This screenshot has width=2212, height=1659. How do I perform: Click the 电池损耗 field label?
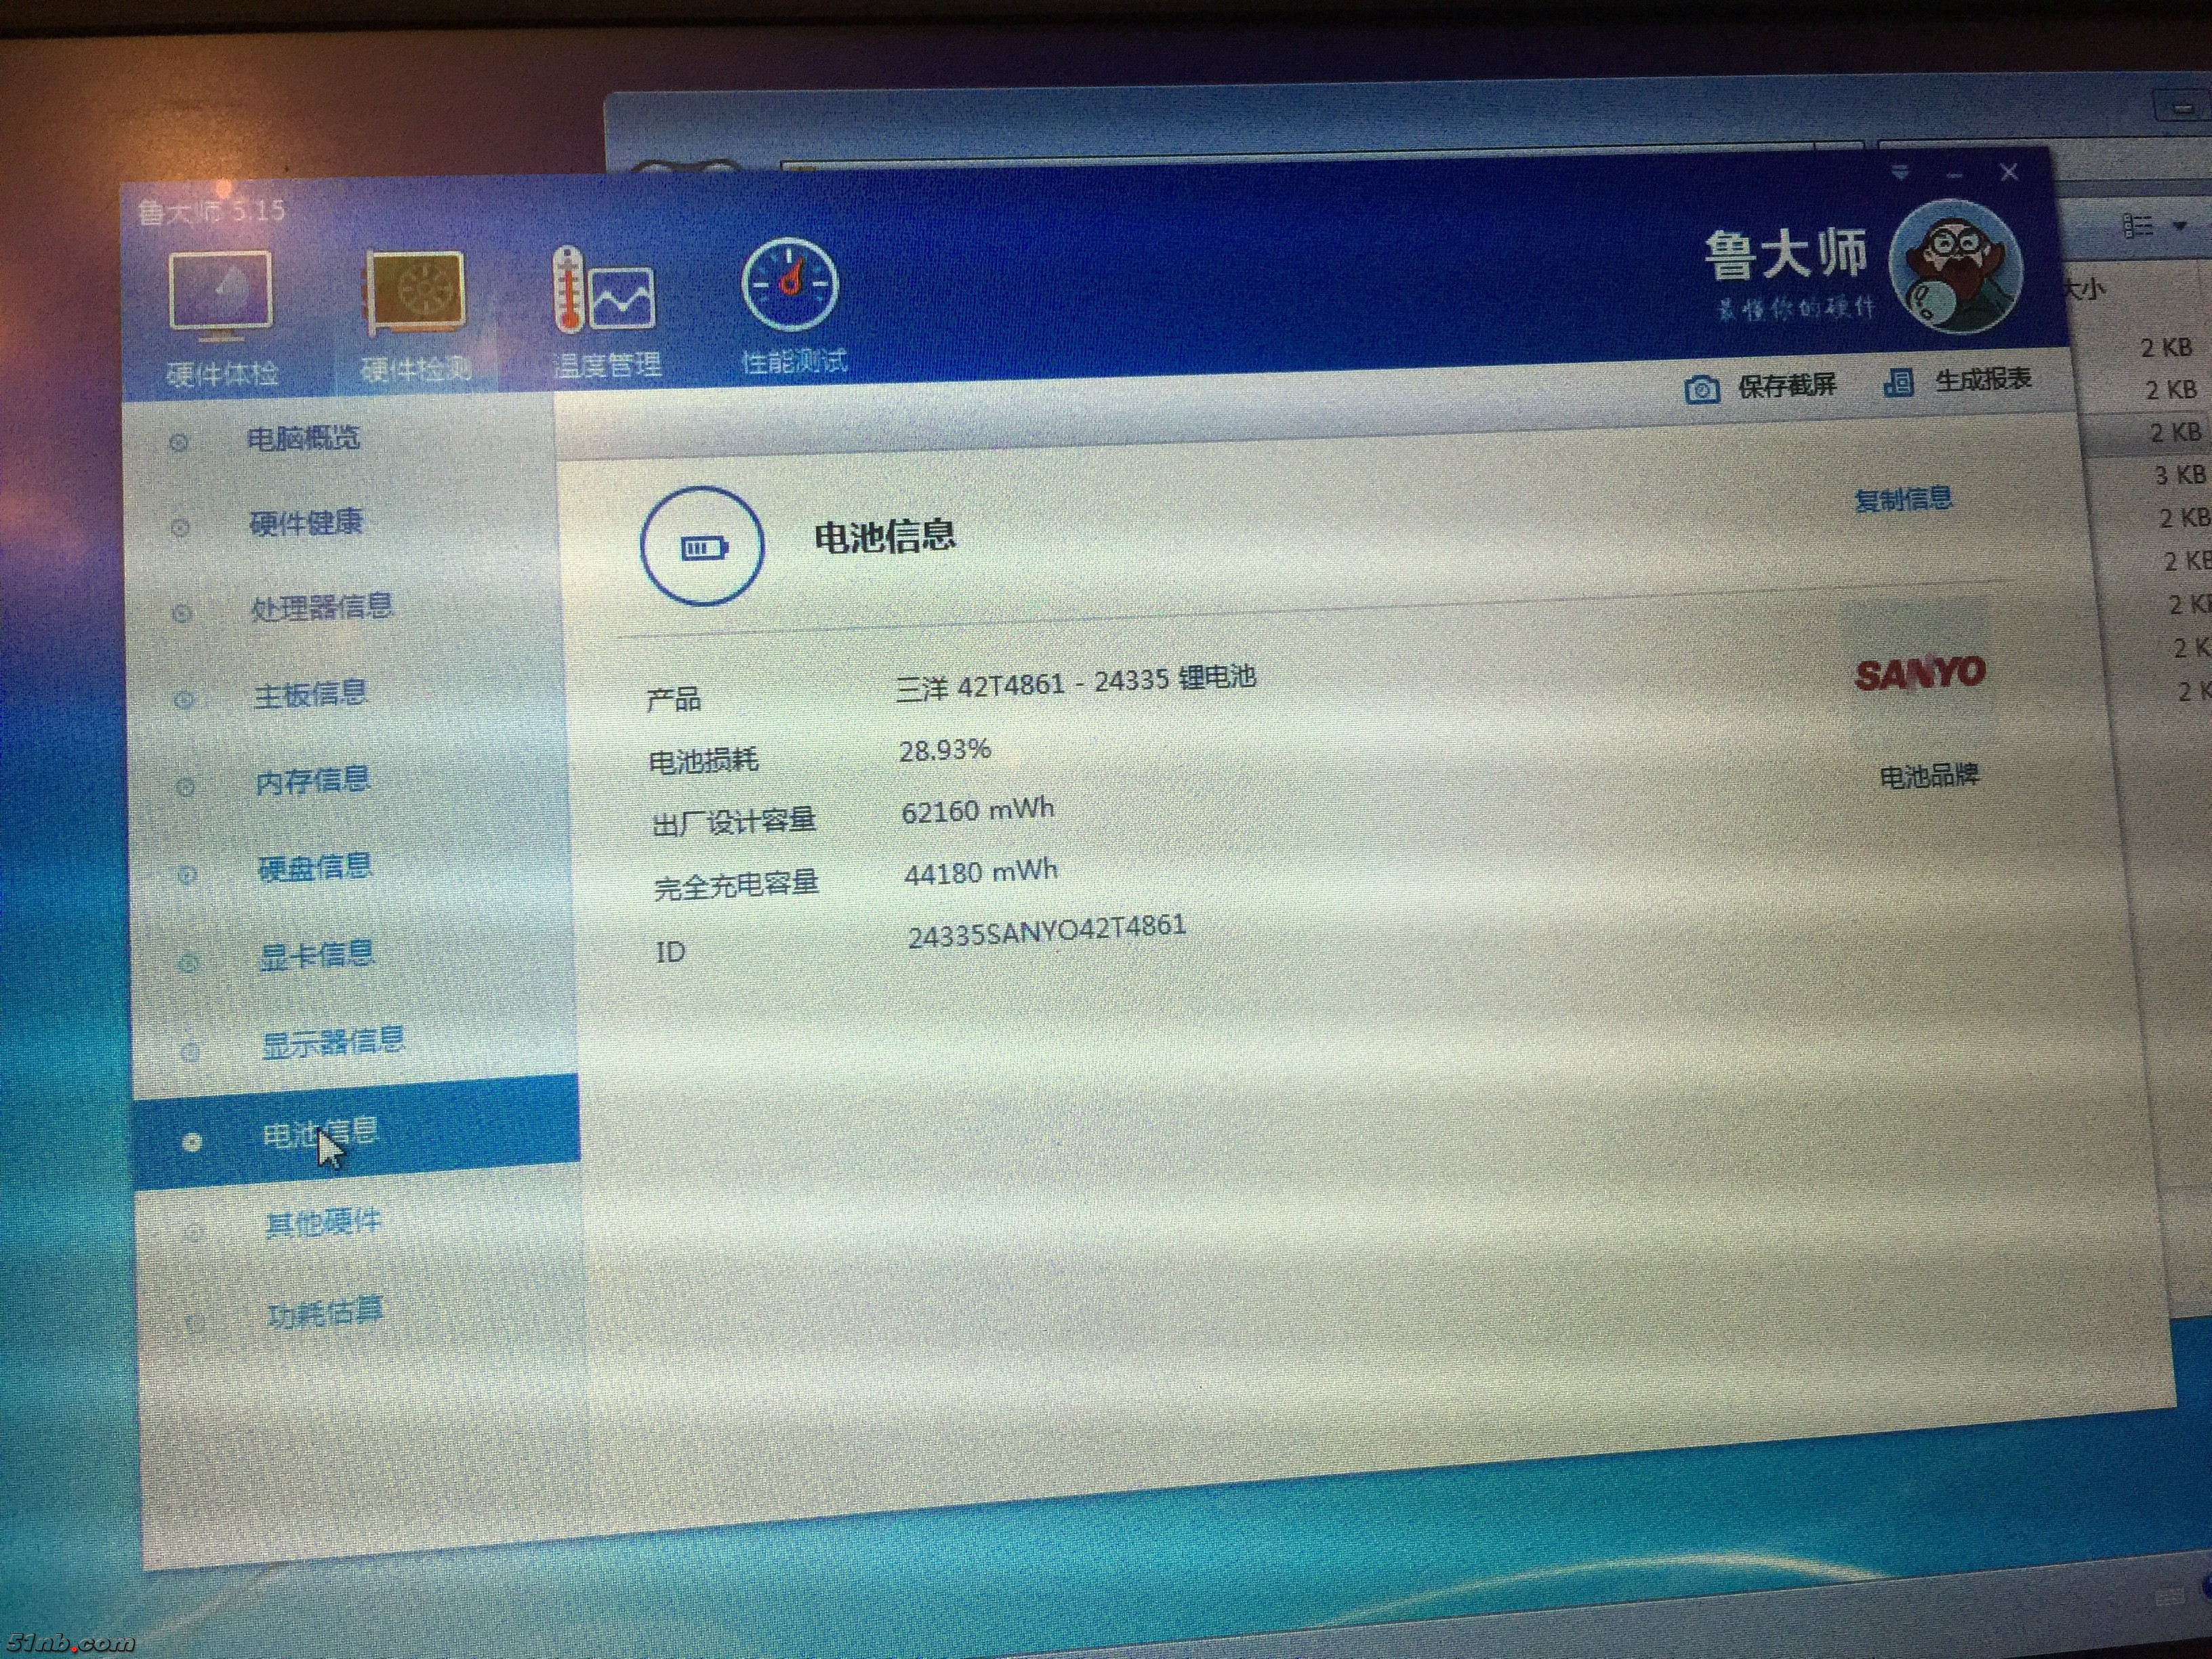click(704, 761)
